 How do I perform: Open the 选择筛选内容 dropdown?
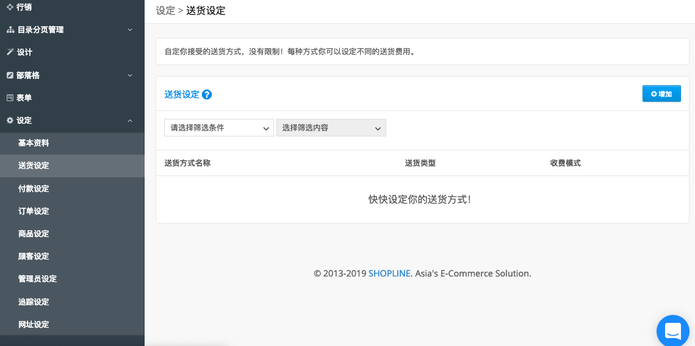[x=331, y=128]
